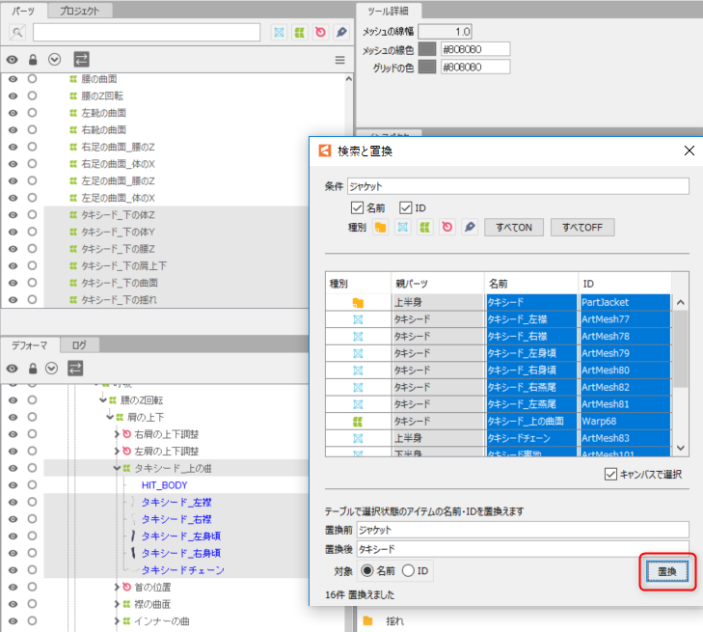Toggle rotation deformer type filter in search dialog

[x=447, y=228]
